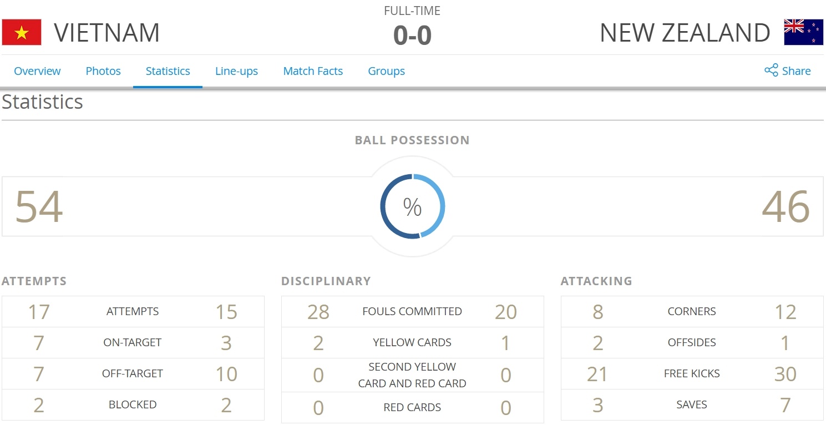Click the Corners row label

click(x=692, y=311)
